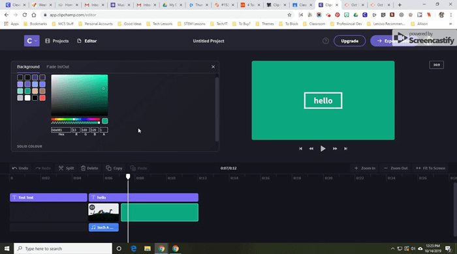Viewport: 457px width, 254px height.
Task: Click the Upgrade button
Action: pyautogui.click(x=349, y=41)
